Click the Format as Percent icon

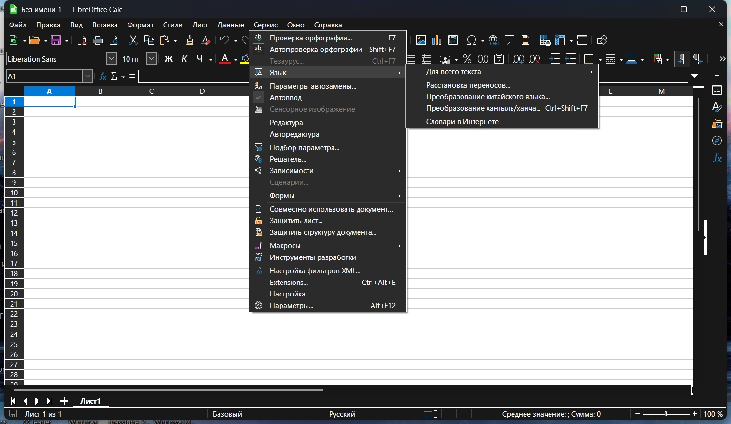pos(467,59)
